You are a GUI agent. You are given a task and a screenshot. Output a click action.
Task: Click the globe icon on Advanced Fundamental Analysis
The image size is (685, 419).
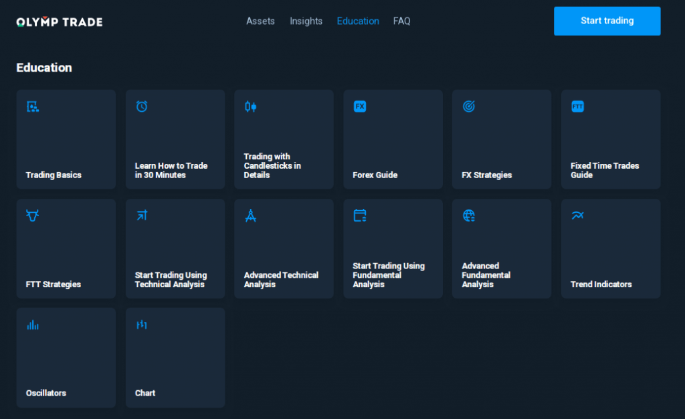(x=469, y=216)
